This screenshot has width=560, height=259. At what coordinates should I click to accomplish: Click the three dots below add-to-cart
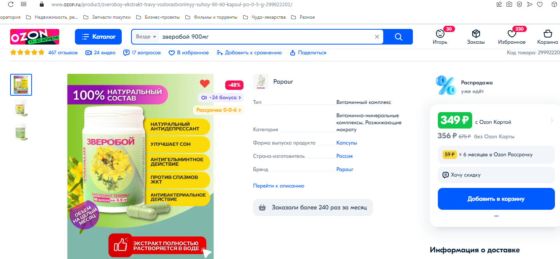[496, 216]
